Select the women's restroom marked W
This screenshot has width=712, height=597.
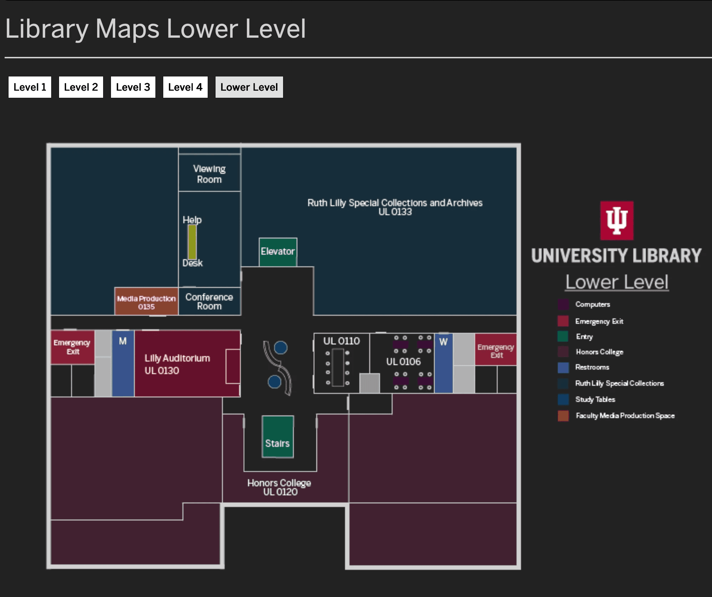point(443,363)
